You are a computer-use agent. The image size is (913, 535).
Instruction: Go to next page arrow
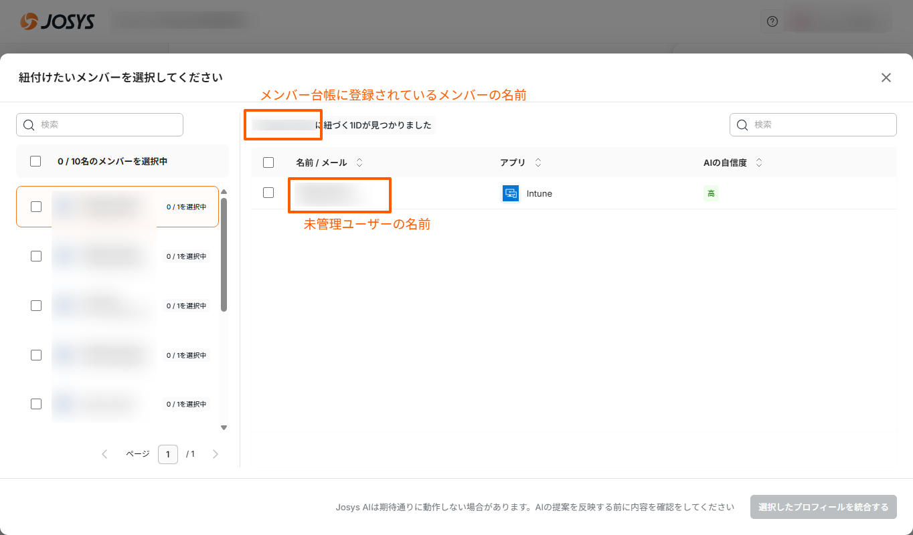[215, 454]
